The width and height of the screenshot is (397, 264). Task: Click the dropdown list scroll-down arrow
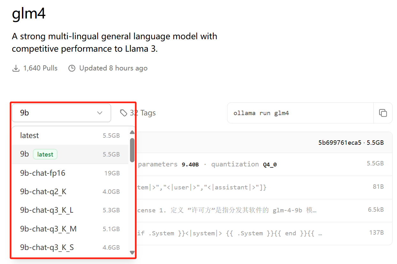pyautogui.click(x=132, y=253)
